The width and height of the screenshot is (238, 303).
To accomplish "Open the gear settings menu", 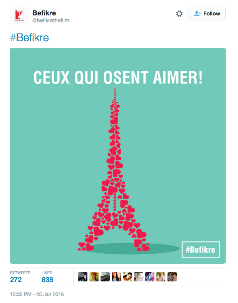I will [179, 13].
